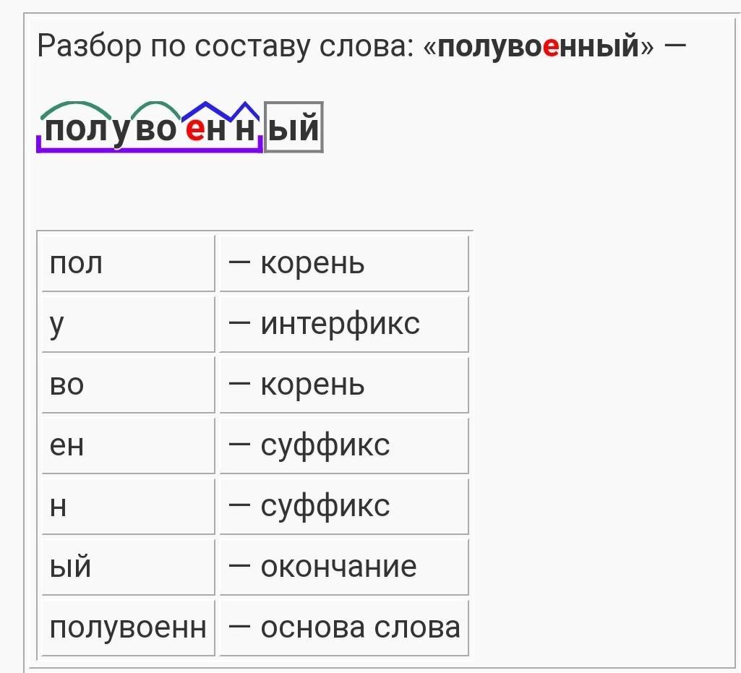Click the «основа слова» label cell

click(x=344, y=627)
